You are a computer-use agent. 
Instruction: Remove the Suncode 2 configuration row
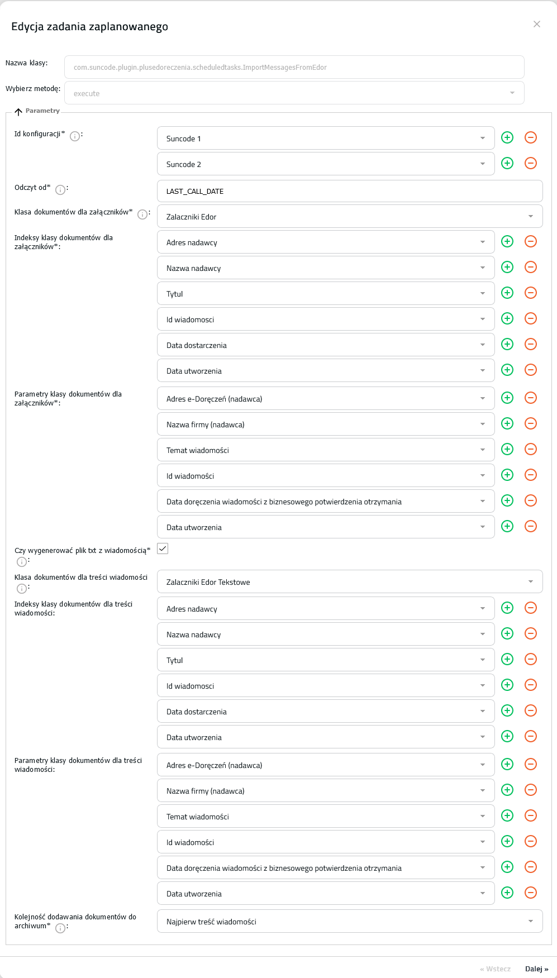531,163
